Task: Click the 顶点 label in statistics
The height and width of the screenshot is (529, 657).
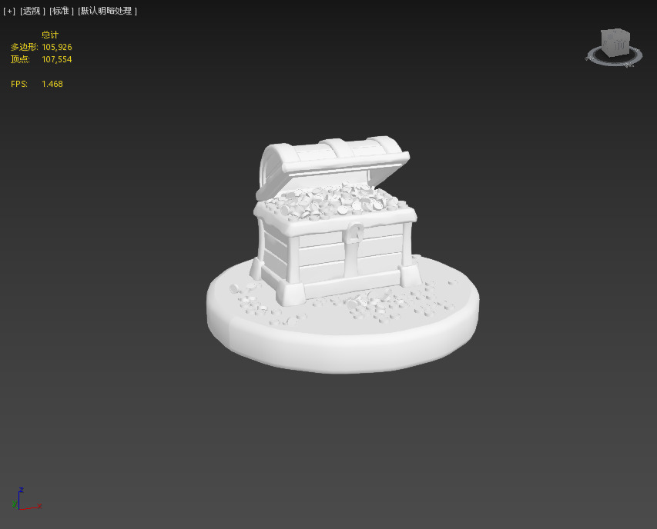Action: click(20, 59)
